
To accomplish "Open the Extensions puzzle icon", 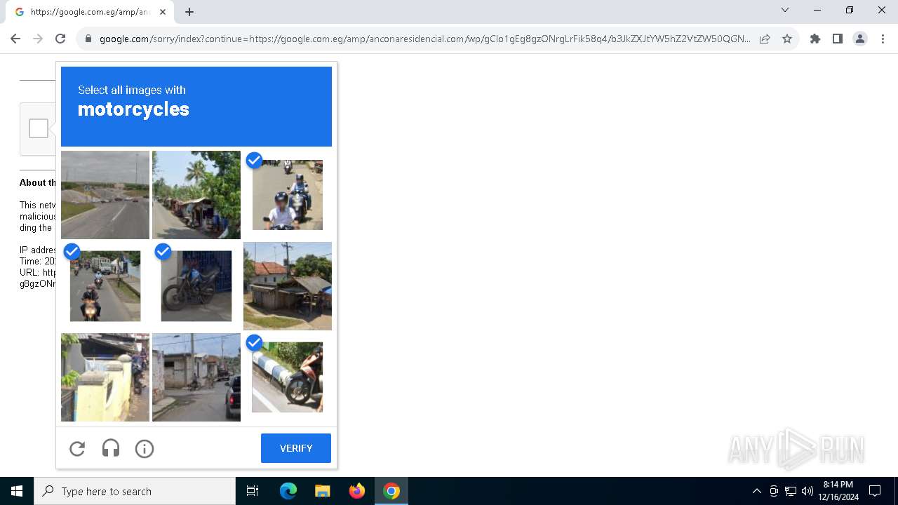I will [x=815, y=39].
